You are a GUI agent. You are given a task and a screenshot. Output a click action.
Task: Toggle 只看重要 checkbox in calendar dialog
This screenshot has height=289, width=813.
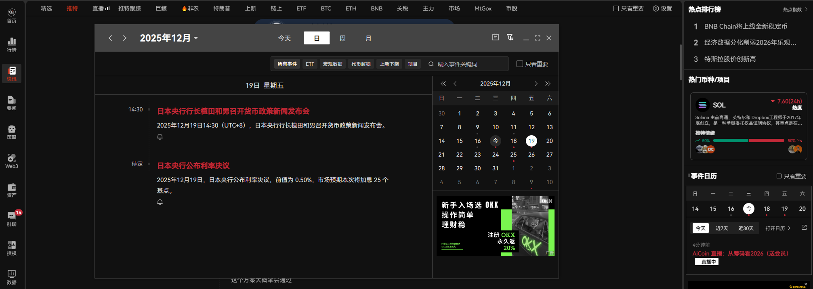[520, 64]
